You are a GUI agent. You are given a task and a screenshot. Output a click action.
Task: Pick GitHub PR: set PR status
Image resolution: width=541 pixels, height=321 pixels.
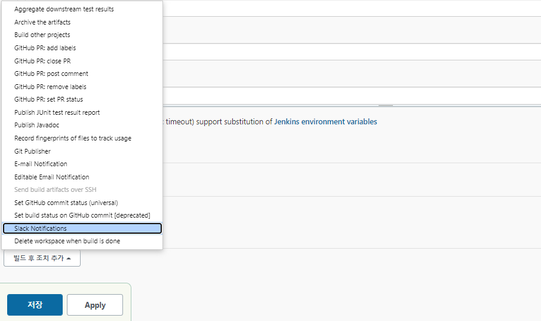coord(82,99)
